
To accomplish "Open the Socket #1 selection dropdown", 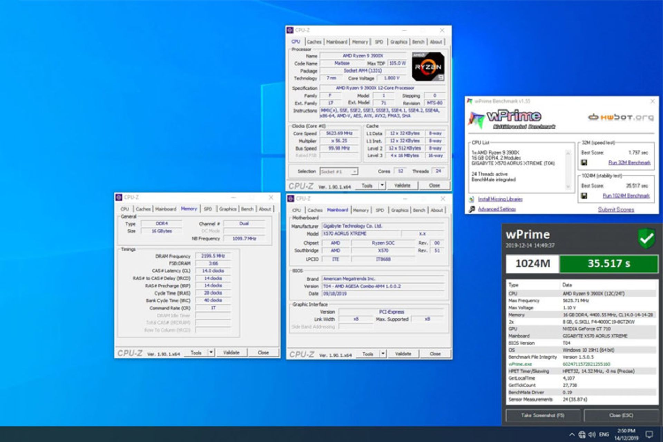I will (339, 172).
